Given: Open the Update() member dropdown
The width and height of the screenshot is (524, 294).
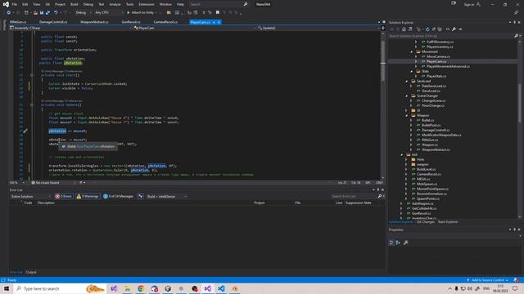Looking at the screenshot, I should pyautogui.click(x=318, y=28).
